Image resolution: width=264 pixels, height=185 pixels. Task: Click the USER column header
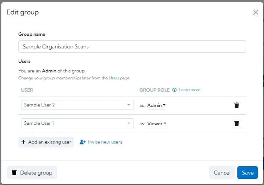pyautogui.click(x=27, y=90)
